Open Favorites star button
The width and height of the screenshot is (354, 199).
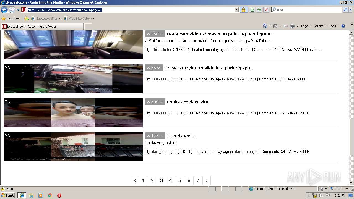click(x=11, y=18)
